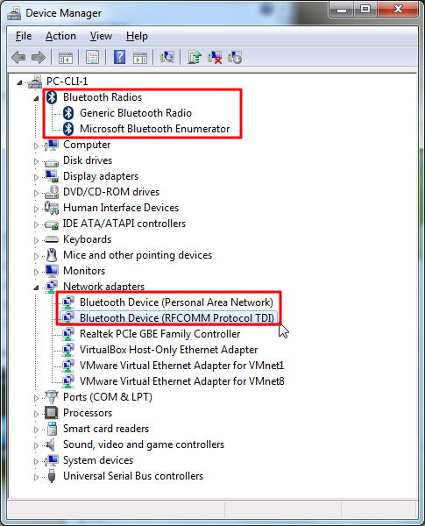The image size is (425, 526).
Task: Close the Device Manager window
Action: point(398,9)
